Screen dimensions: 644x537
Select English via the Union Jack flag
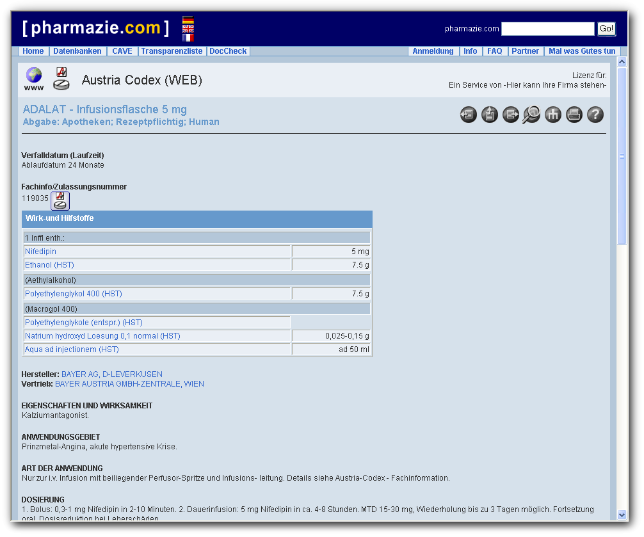[x=188, y=29]
